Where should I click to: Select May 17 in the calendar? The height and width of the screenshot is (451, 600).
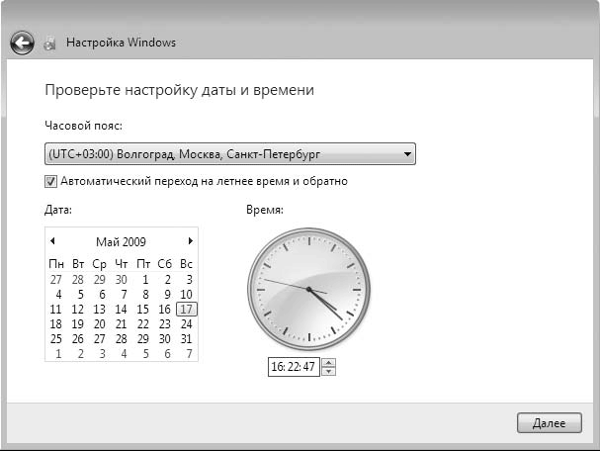point(187,309)
